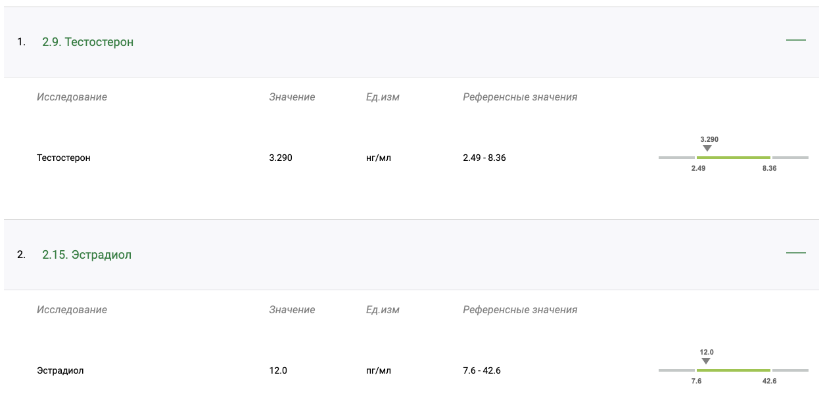Click the testosterone value 3.290 in the table
Screen dimensions: 823x394
tap(281, 158)
